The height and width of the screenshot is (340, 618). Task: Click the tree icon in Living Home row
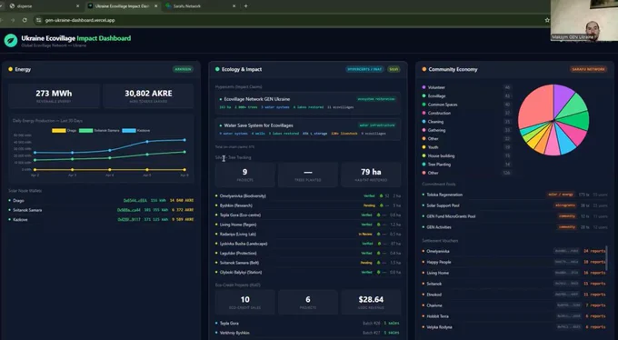378,225
